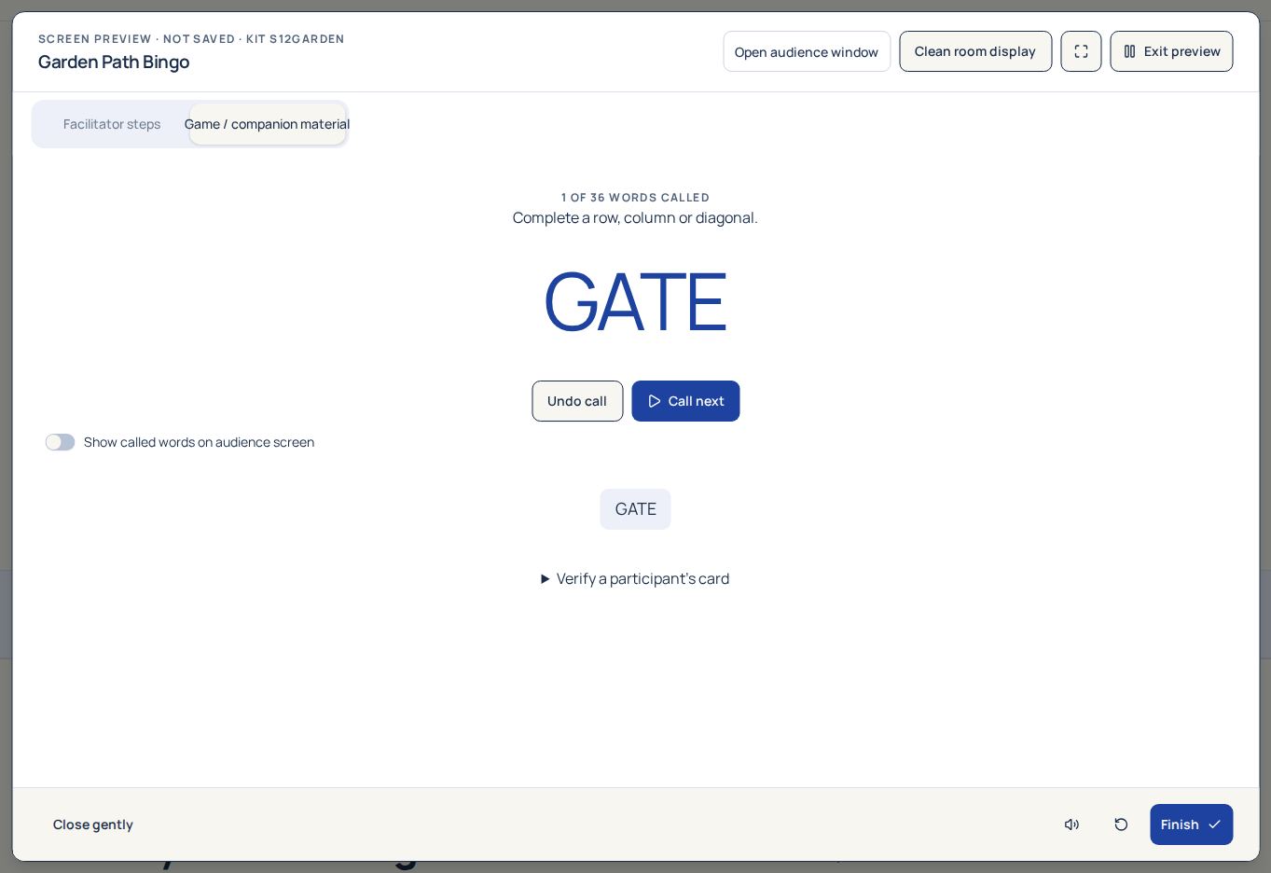This screenshot has width=1271, height=873.
Task: Click the 1 of 36 words called label
Action: (x=635, y=198)
